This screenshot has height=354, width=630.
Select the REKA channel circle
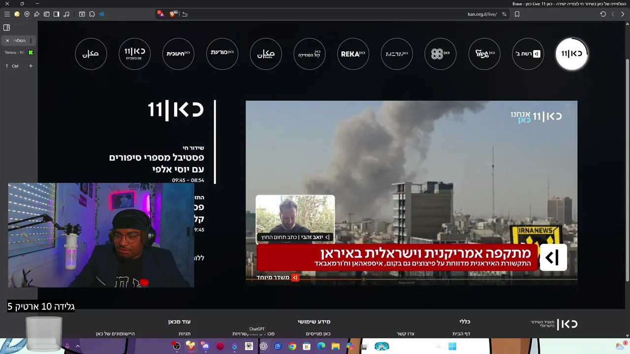coord(353,54)
